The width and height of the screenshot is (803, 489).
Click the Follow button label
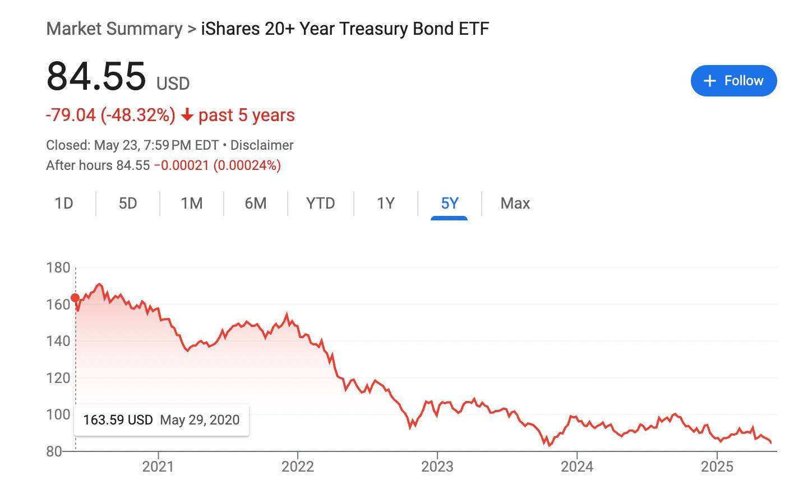coord(744,81)
